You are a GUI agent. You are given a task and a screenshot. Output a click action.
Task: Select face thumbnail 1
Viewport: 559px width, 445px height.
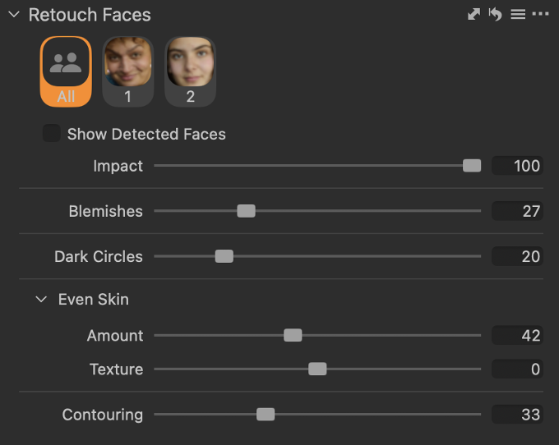[128, 71]
